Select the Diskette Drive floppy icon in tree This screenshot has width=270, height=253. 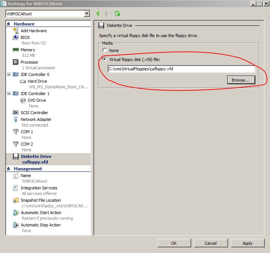15,156
